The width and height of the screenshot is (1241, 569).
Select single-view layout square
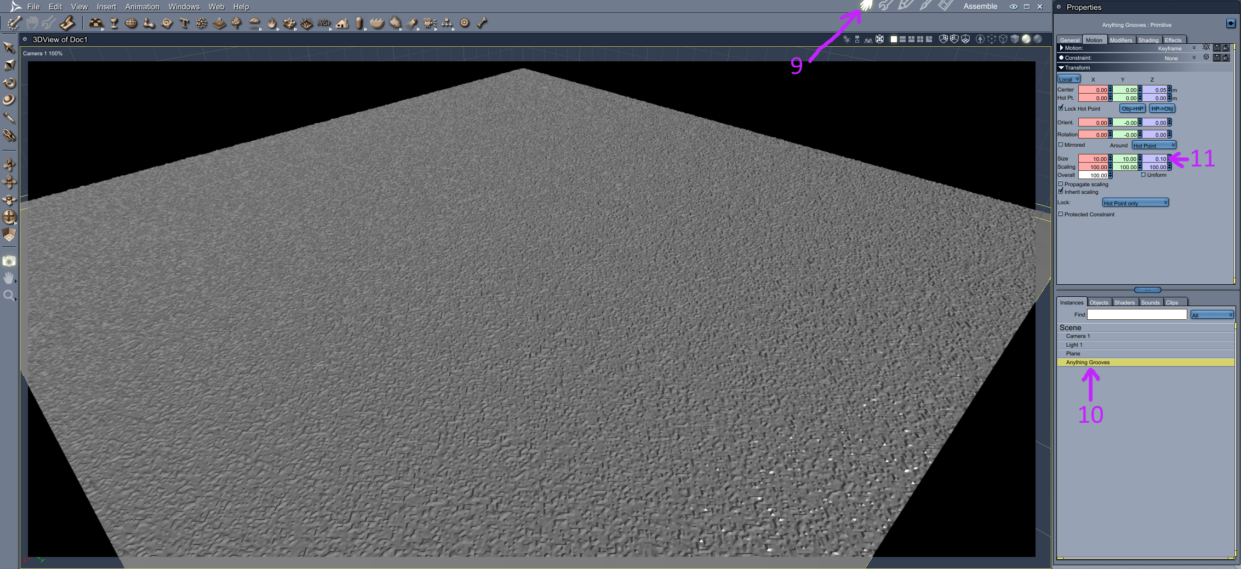pos(894,39)
